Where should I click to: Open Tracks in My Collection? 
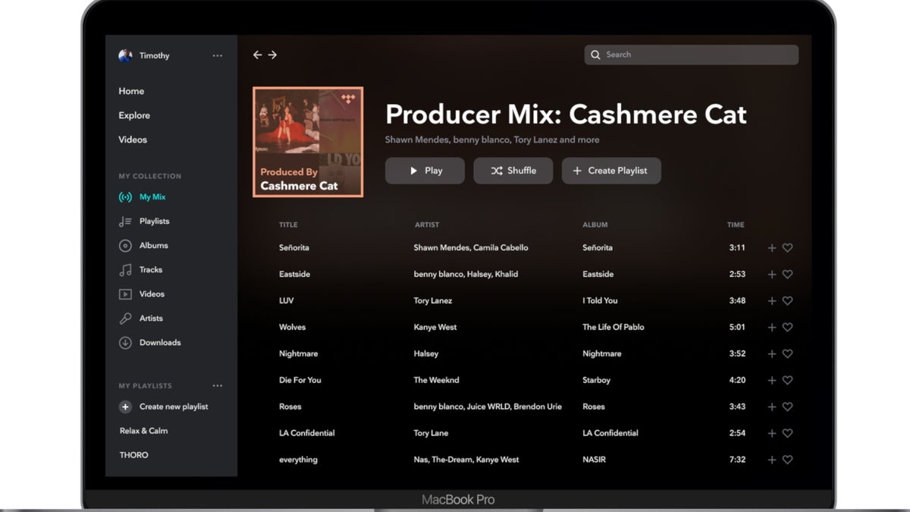coord(140,269)
